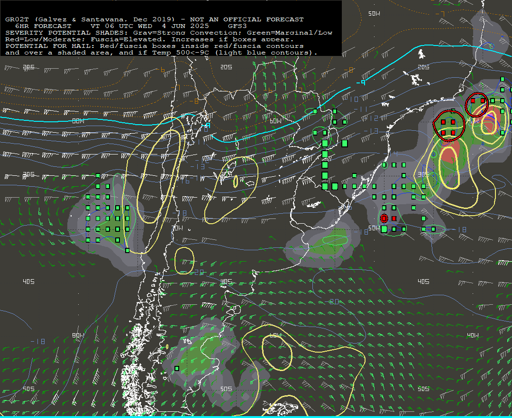Screen dimensions: 512x418
Task: Click the '-14' temperature contour label
Action: pyautogui.click(x=391, y=154)
